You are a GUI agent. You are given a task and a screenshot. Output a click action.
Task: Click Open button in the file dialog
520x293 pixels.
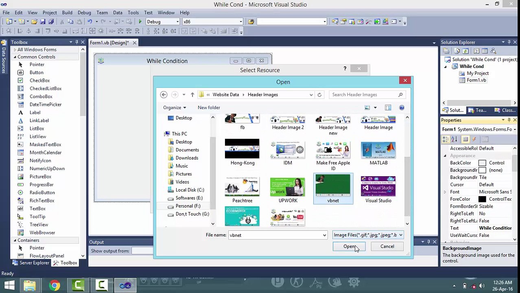[349, 246]
